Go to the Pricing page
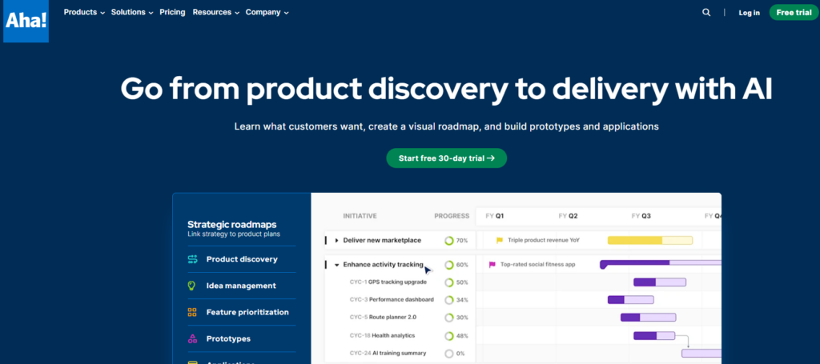 (x=173, y=12)
